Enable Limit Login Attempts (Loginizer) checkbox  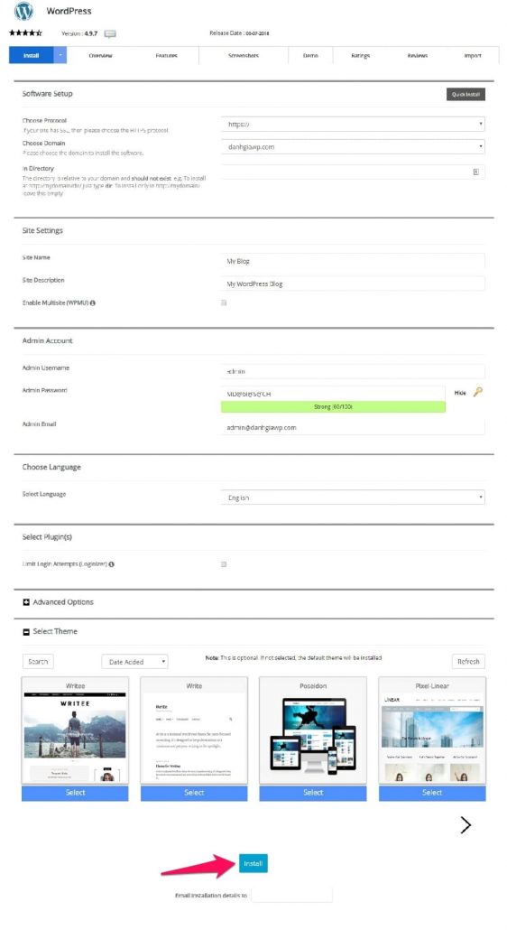[224, 564]
